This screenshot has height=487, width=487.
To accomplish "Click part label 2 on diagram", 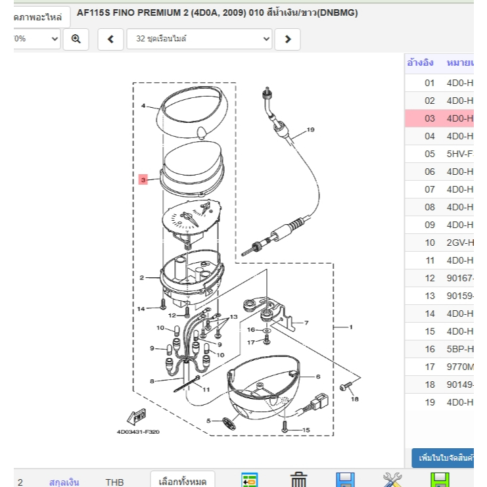I will (x=141, y=277).
